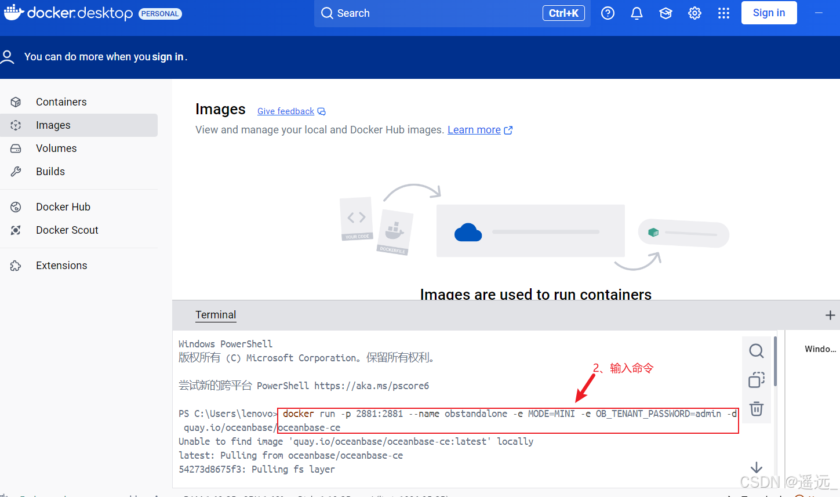The width and height of the screenshot is (840, 497).
Task: Open the Learning center graduation cap icon
Action: pyautogui.click(x=666, y=13)
